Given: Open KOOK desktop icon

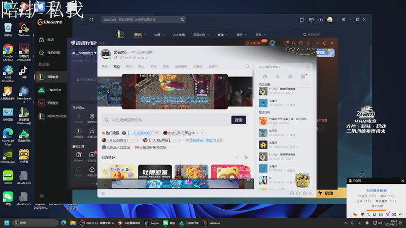Looking at the screenshot, I should click(x=8, y=177).
